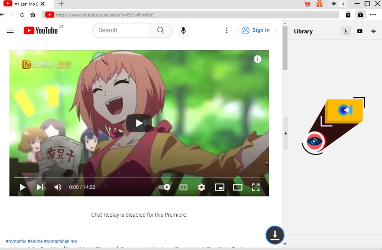Open a new tab with plus

61,4
